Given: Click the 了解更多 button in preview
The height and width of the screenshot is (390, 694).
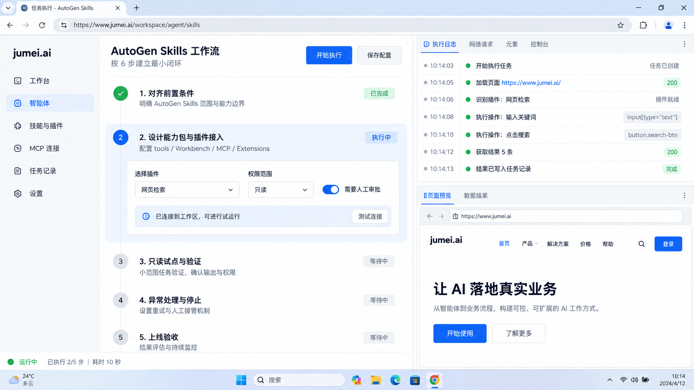Looking at the screenshot, I should 518,334.
